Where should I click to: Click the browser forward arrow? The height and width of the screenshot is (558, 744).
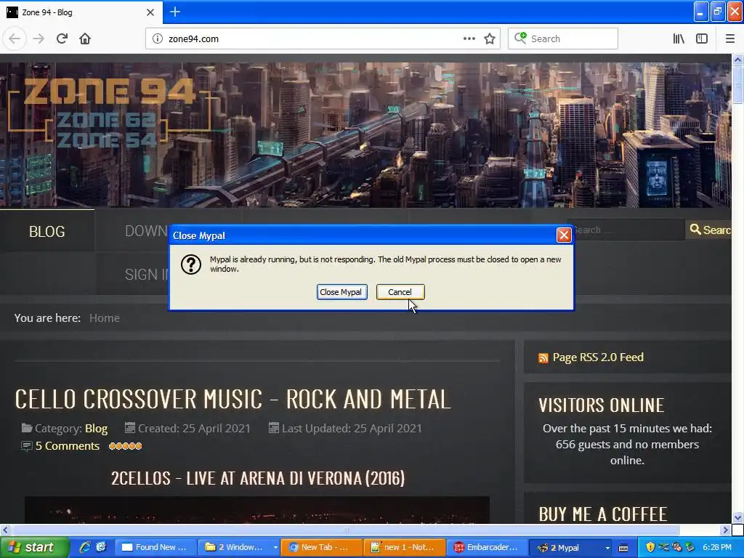39,39
